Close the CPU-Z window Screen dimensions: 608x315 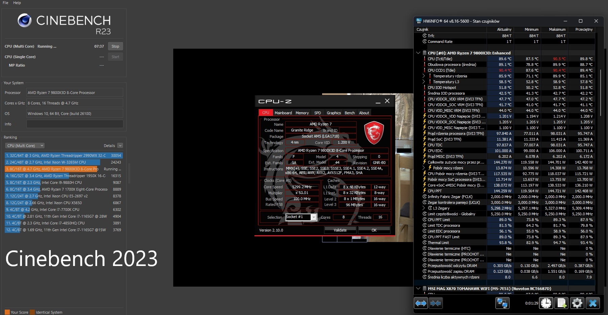[x=387, y=101]
